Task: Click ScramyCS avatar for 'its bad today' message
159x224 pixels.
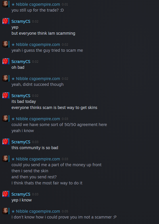Action: 5,95
